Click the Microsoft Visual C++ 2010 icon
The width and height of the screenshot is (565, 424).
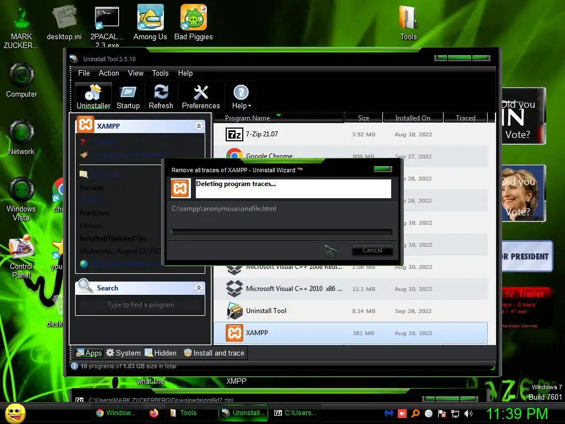[x=234, y=289]
